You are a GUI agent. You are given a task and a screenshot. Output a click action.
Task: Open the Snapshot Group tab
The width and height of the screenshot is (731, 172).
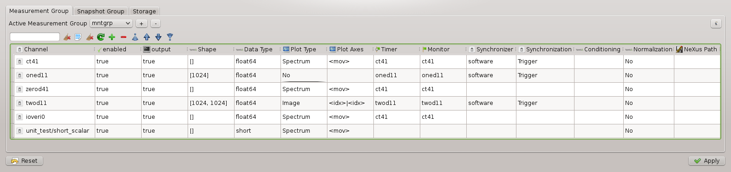point(101,11)
